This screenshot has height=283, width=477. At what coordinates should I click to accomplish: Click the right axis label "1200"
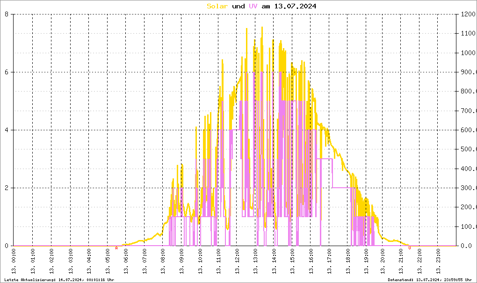(x=468, y=14)
